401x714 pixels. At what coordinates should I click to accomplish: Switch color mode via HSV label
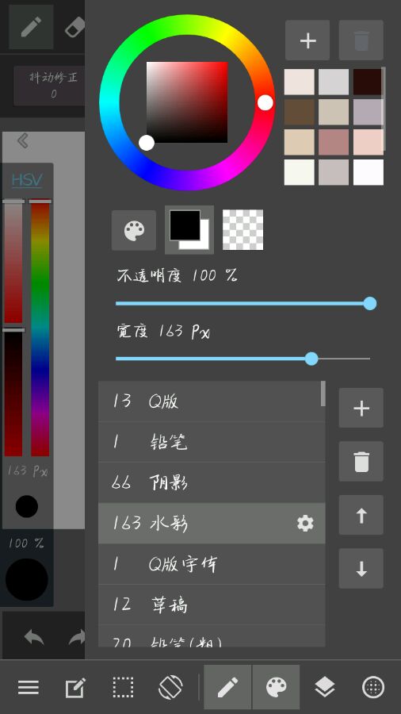(x=27, y=180)
